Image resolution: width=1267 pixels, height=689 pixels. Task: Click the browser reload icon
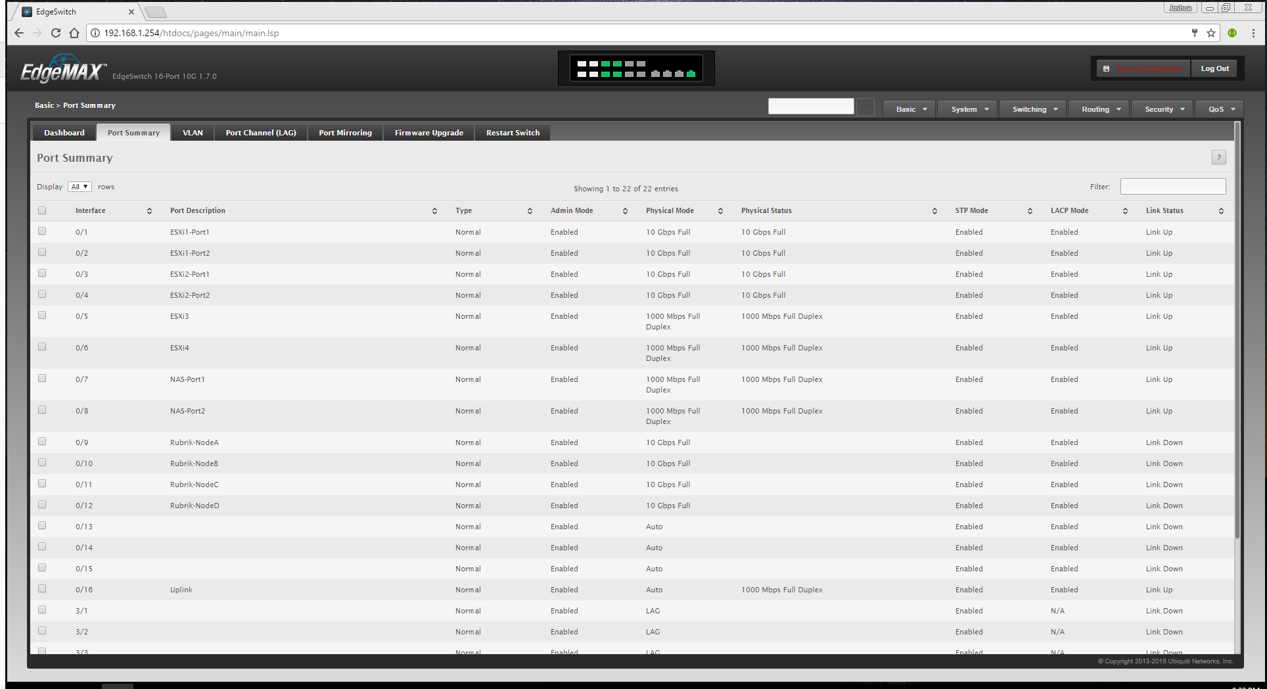[56, 33]
